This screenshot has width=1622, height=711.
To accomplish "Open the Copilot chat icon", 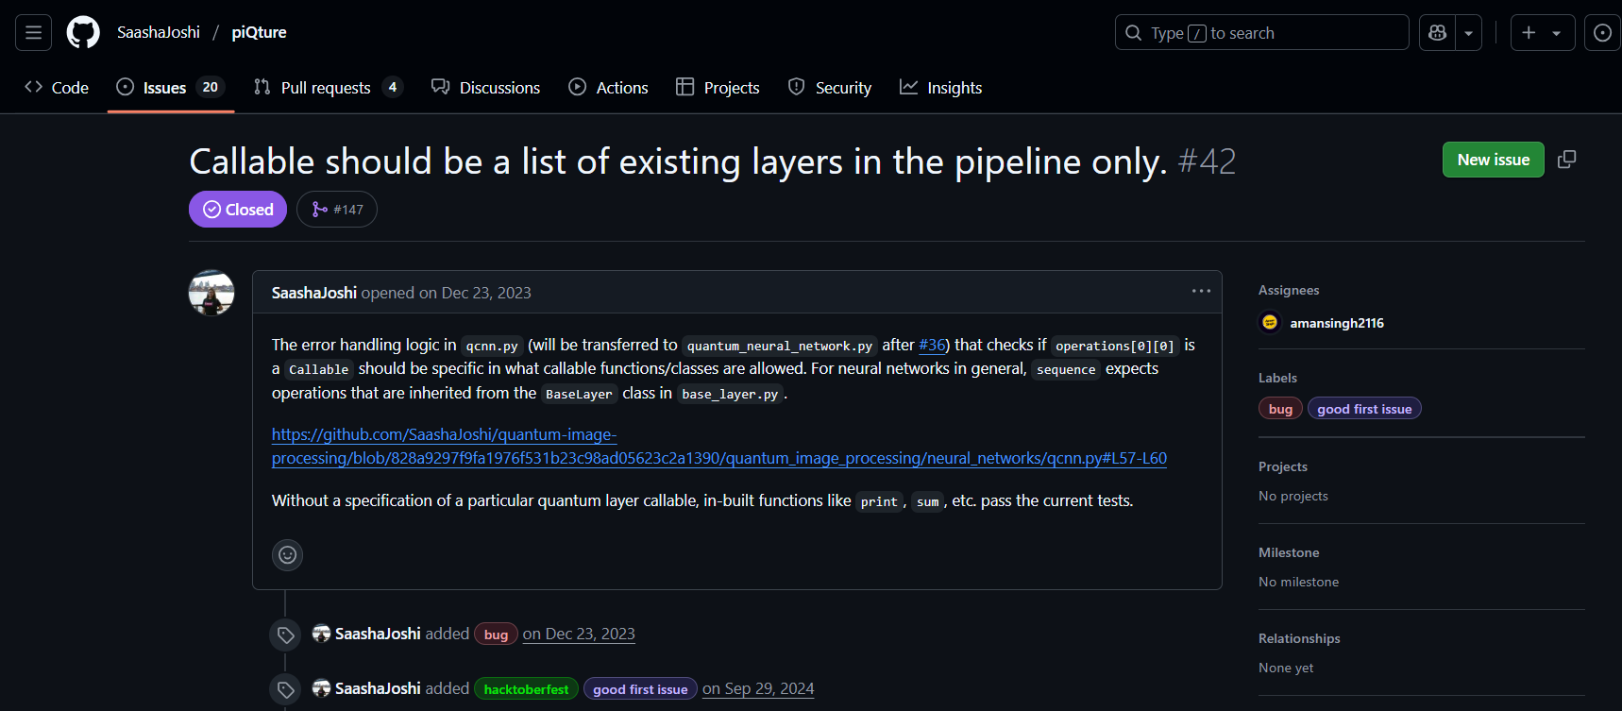I will coord(1437,33).
